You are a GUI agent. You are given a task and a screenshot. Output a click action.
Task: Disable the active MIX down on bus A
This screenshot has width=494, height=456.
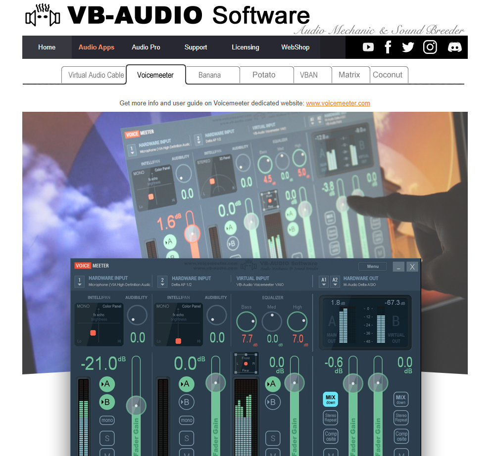coord(331,399)
